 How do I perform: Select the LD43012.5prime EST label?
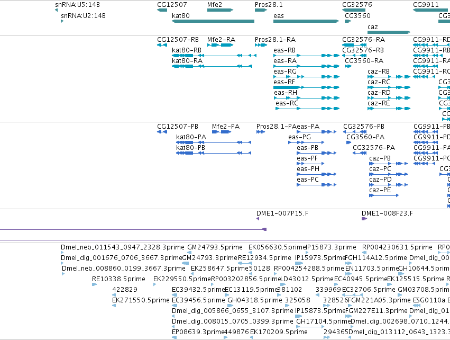click(307, 279)
